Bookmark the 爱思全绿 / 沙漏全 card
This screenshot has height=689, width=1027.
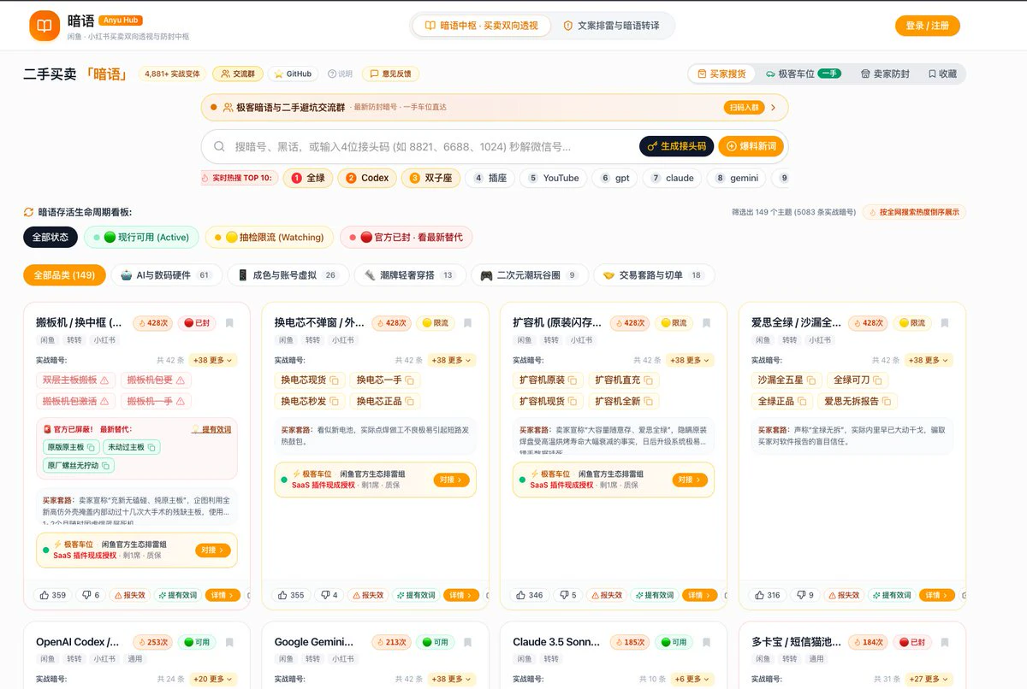coord(945,323)
